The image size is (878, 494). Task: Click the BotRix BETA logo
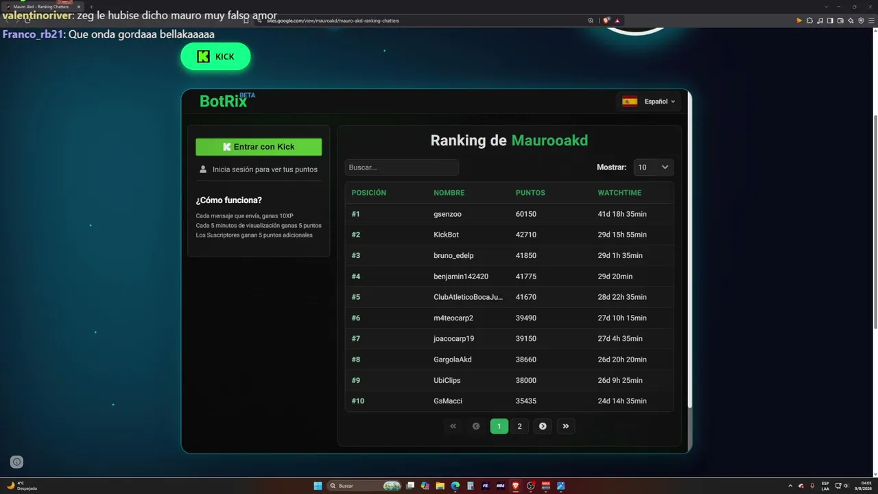[227, 100]
